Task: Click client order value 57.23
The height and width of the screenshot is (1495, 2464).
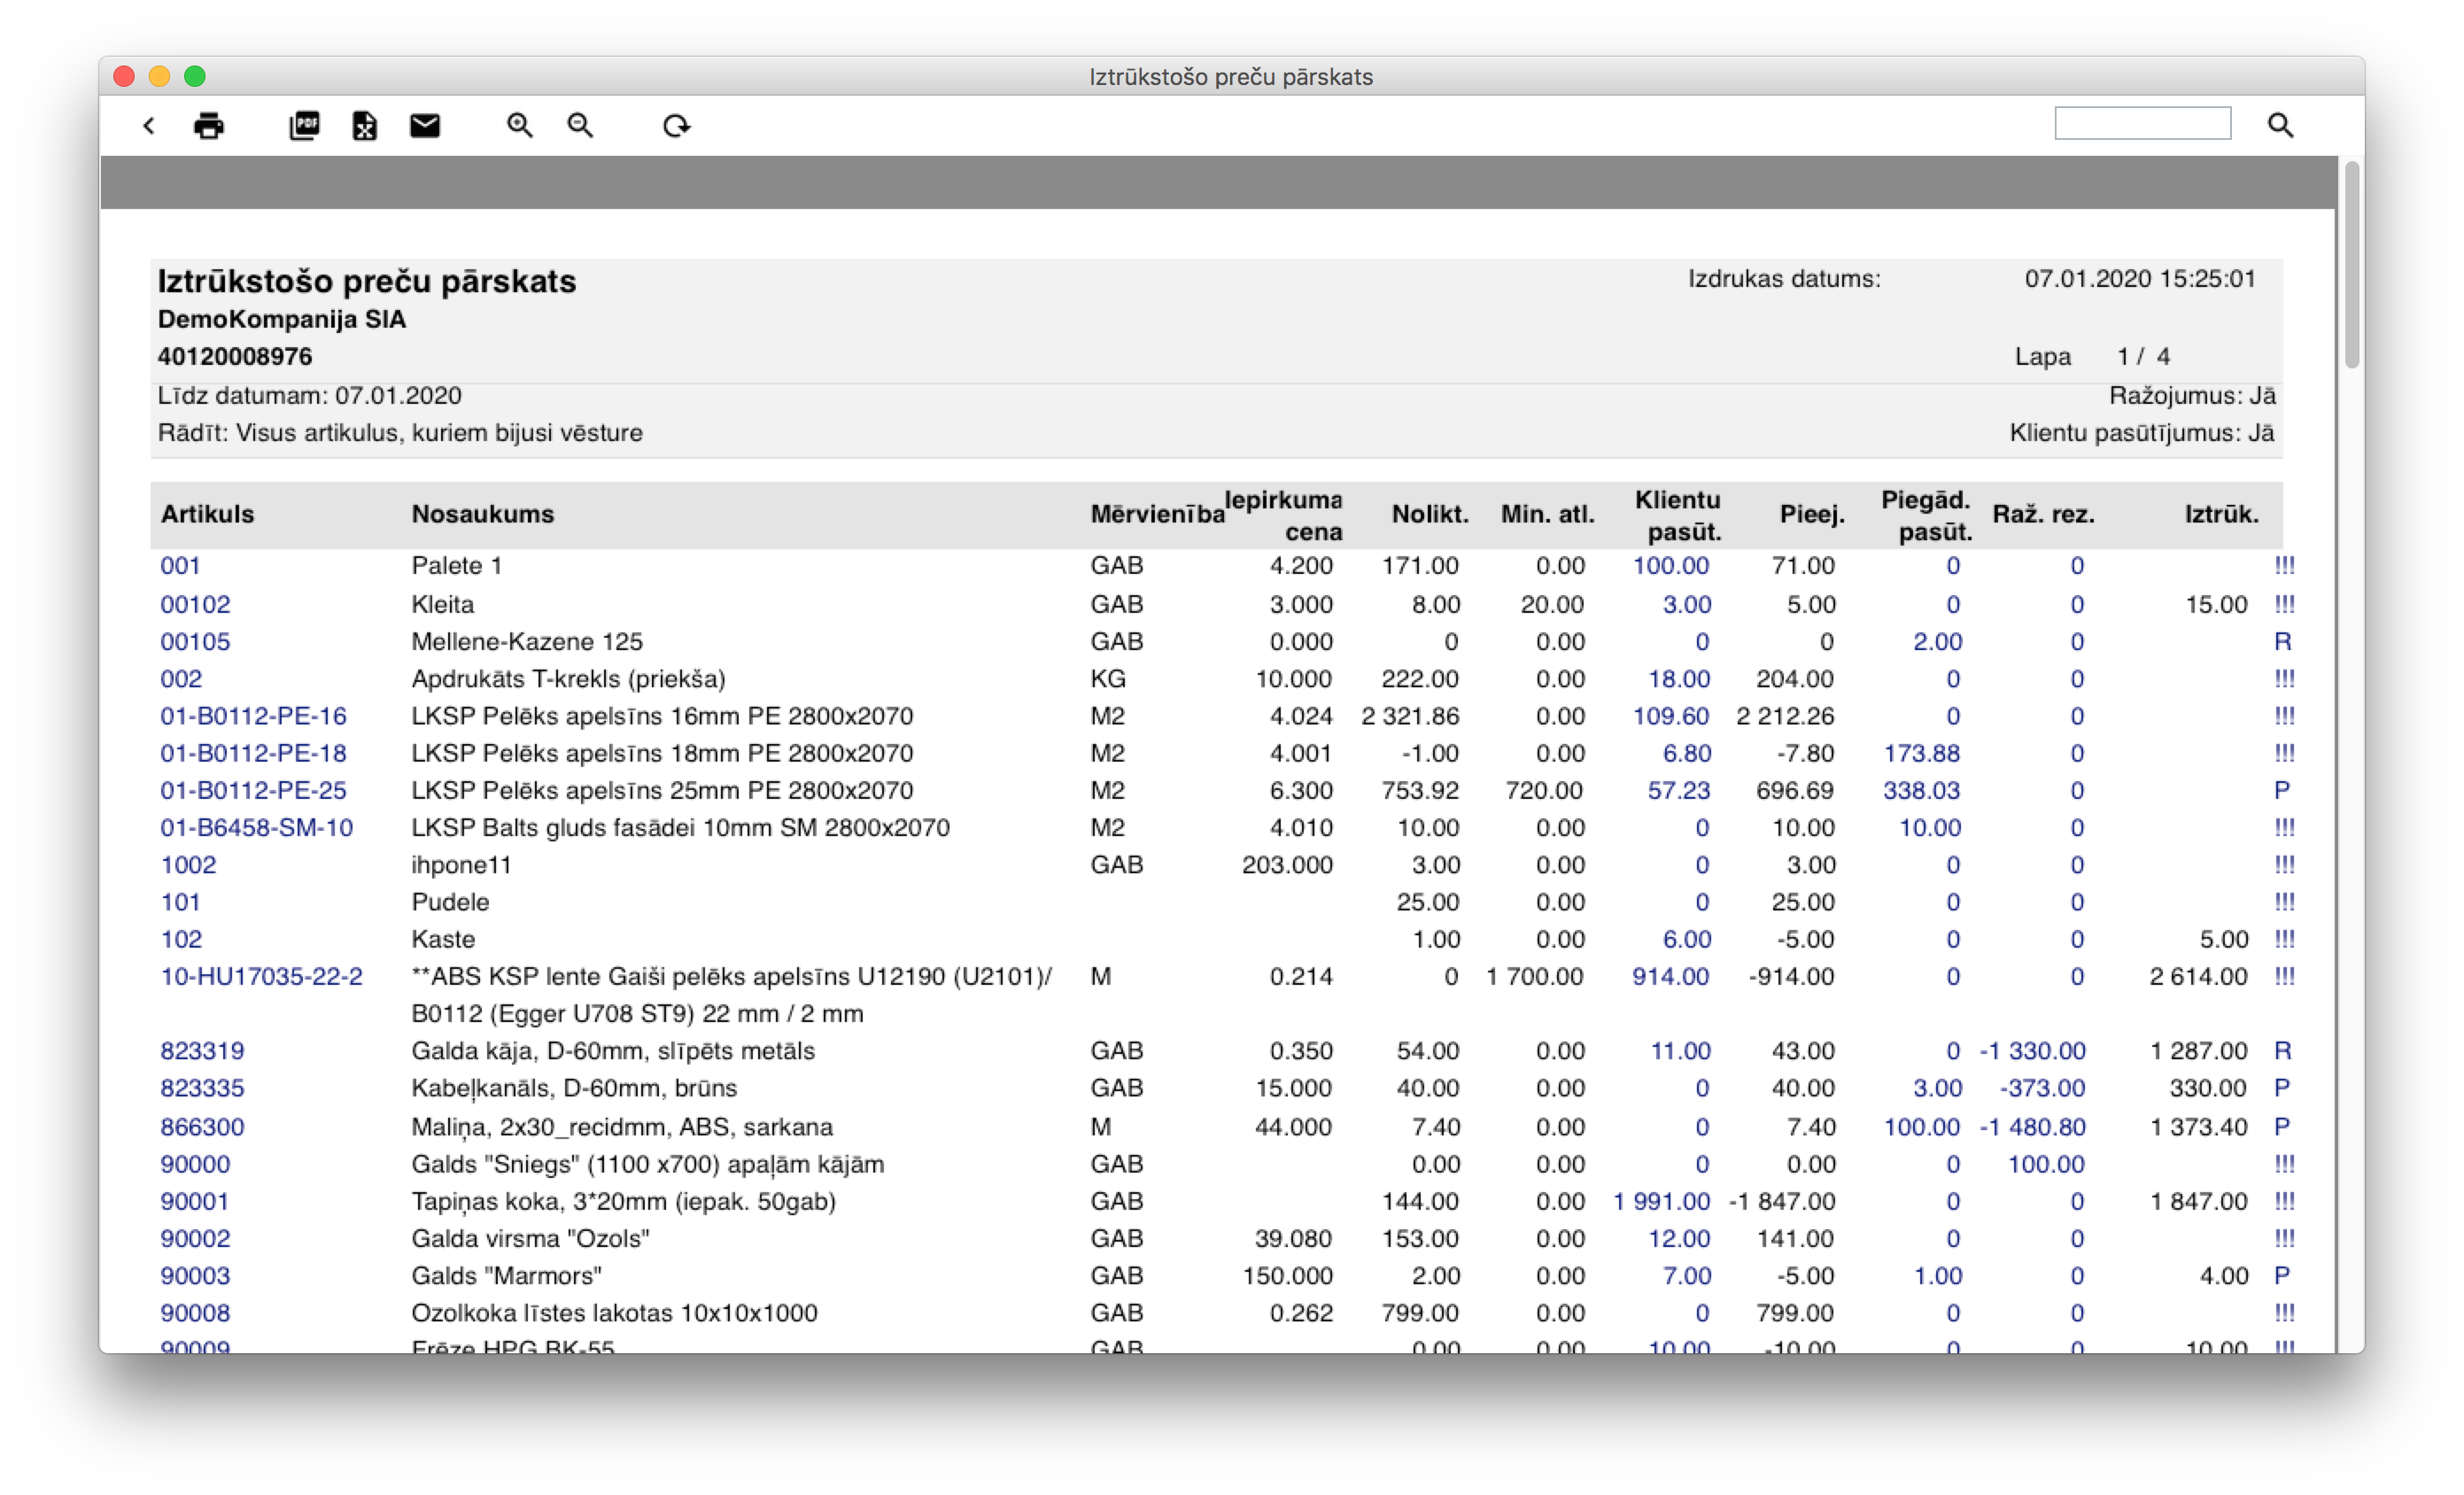Action: point(1679,791)
